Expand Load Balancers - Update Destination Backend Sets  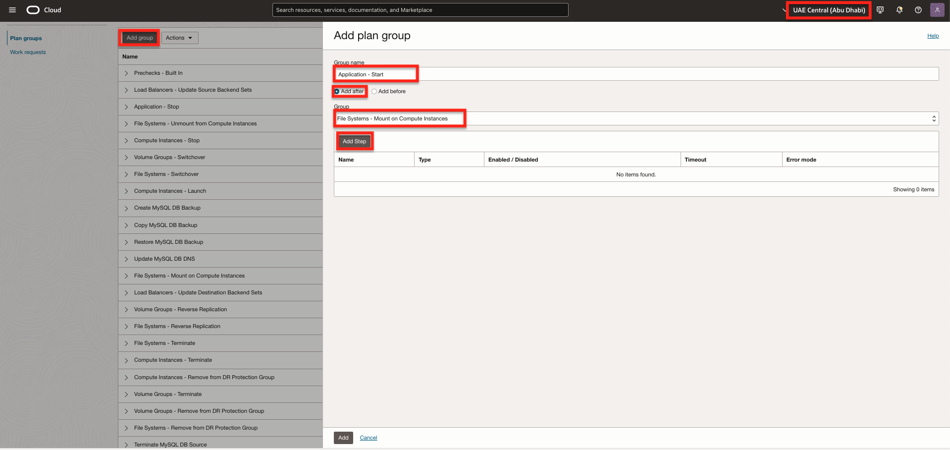coord(126,293)
